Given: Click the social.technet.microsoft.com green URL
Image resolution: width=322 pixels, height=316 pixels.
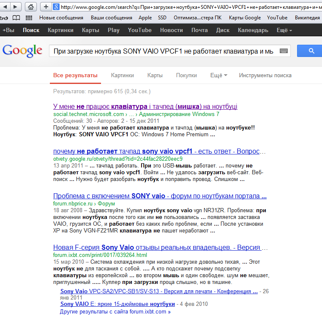Looking at the screenshot, I should tap(136, 114).
